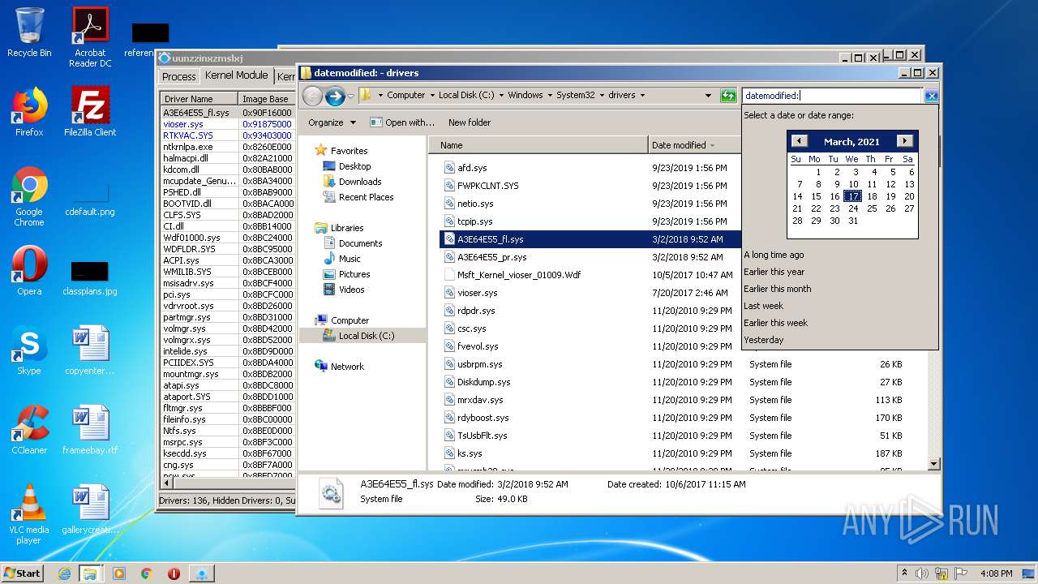Launch FileZilla Client shortcut

click(x=90, y=112)
